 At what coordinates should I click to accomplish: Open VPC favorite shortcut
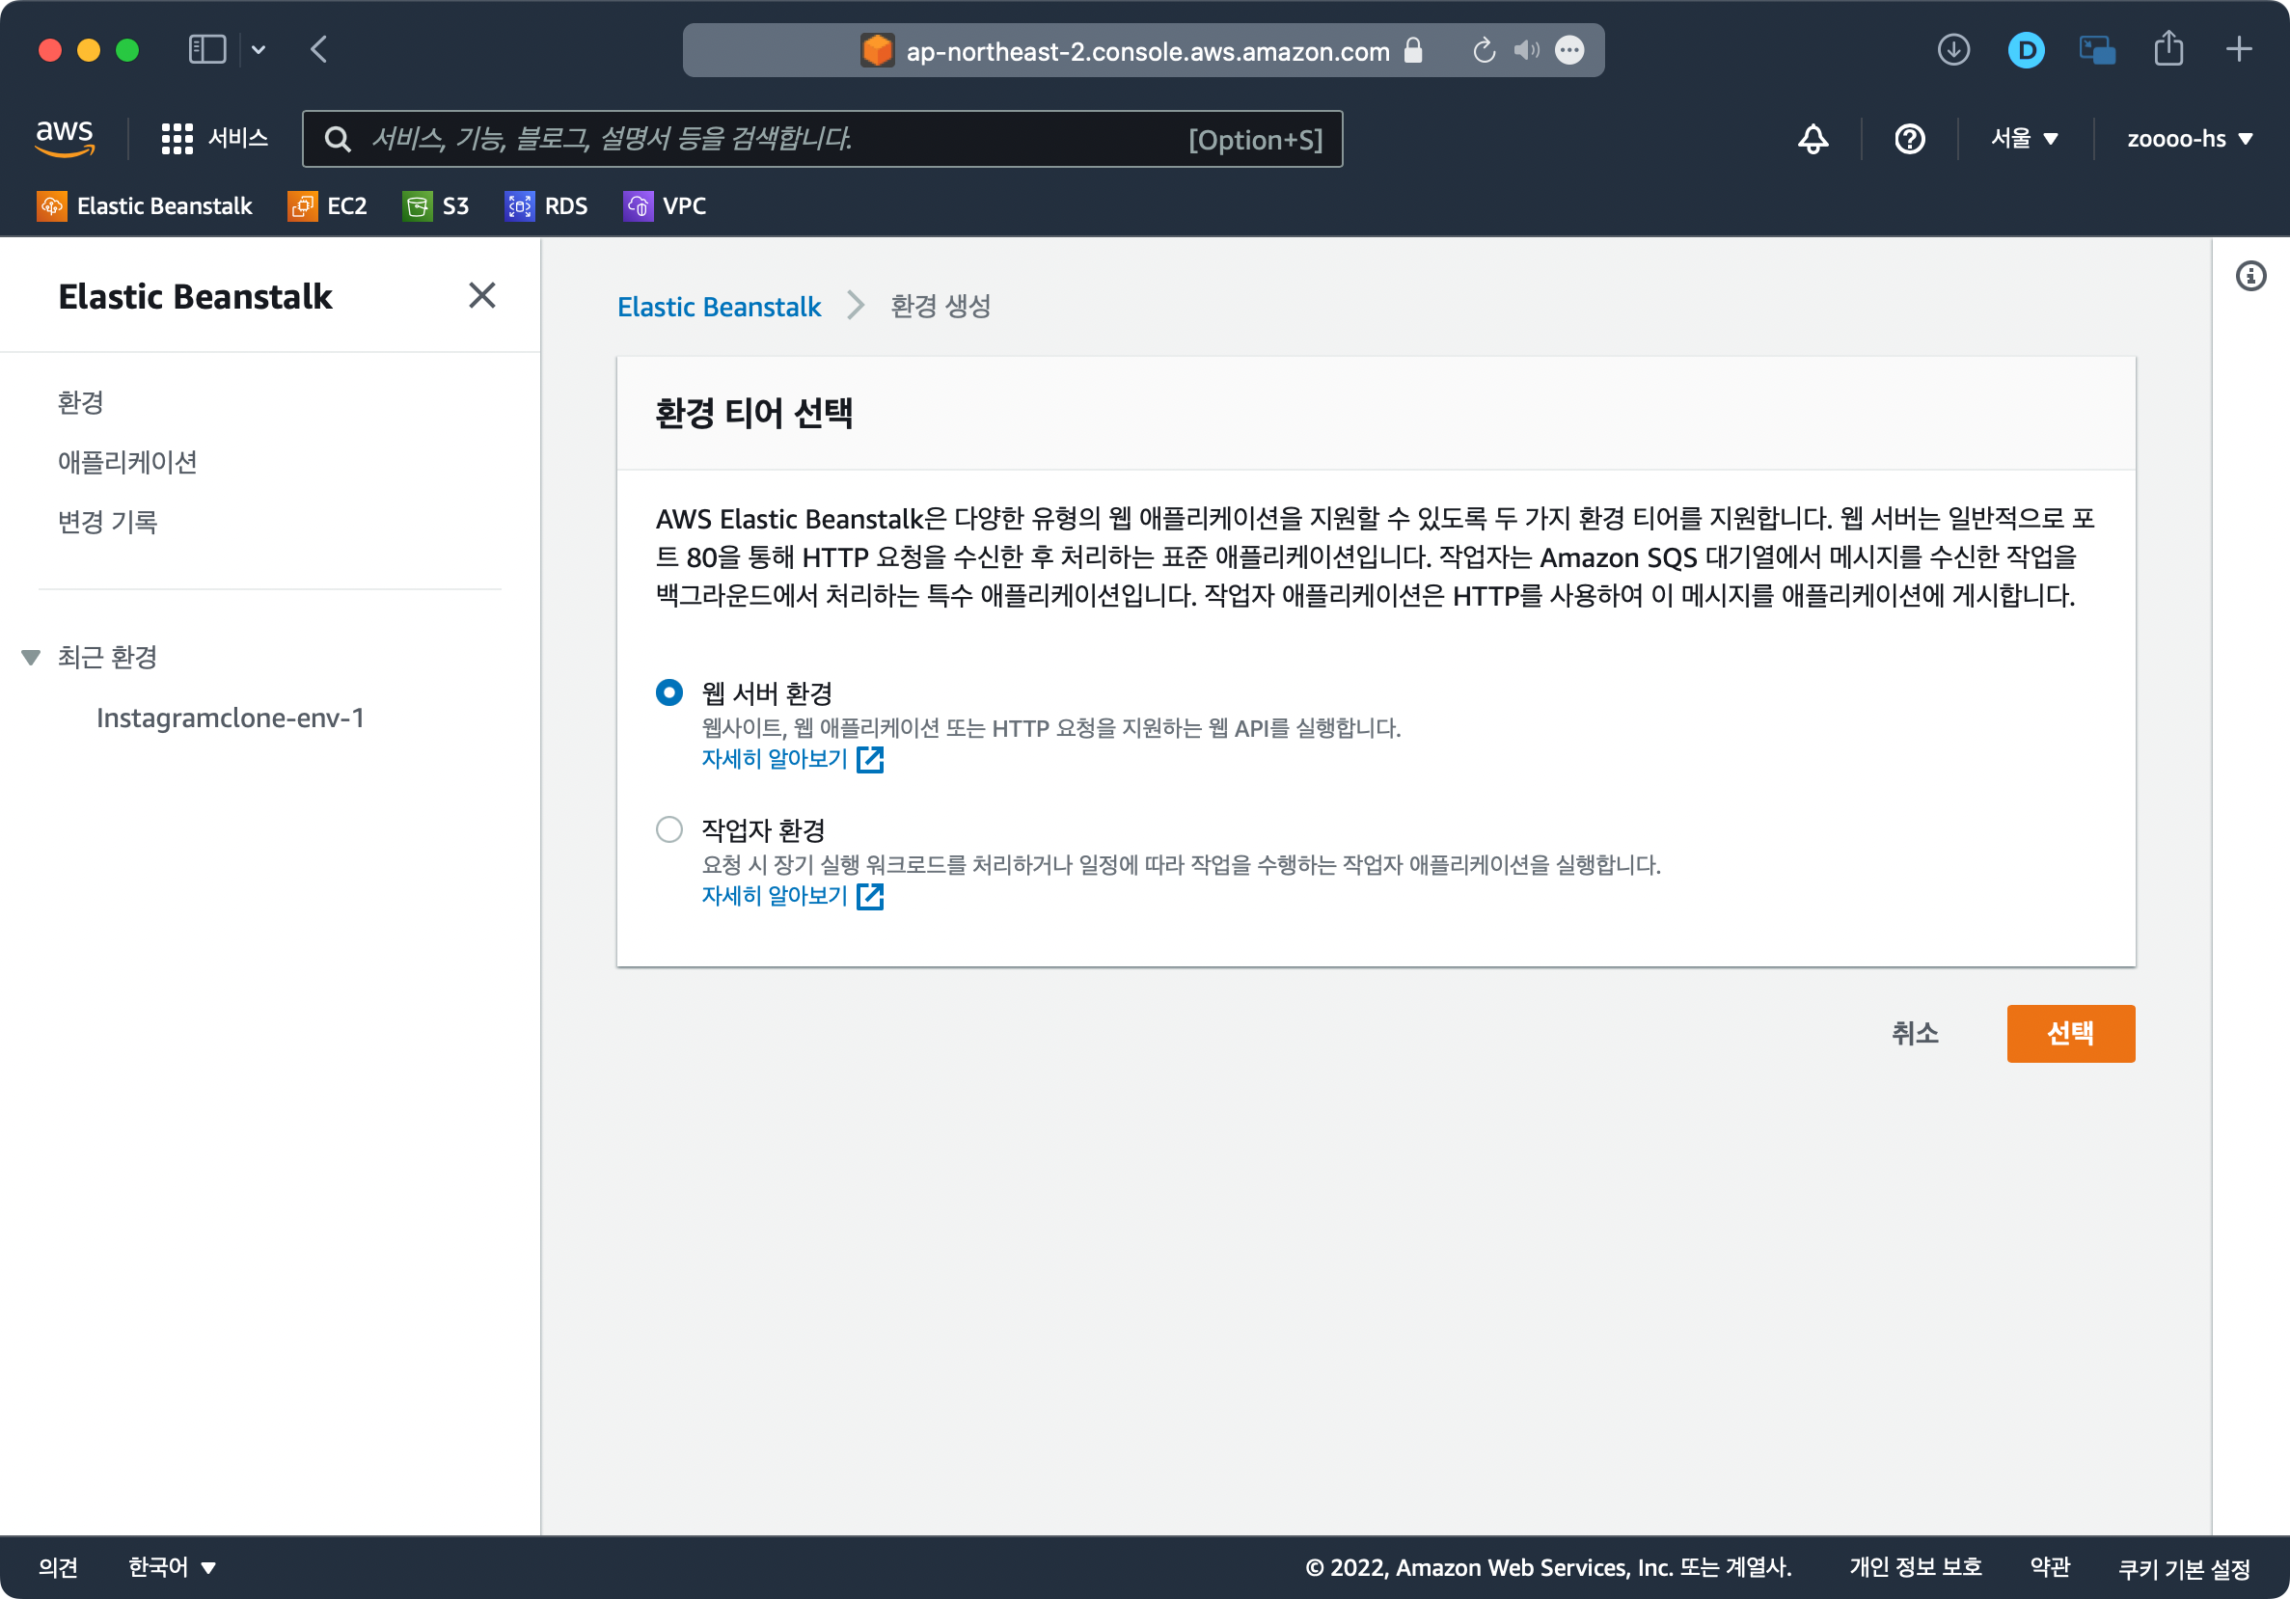click(665, 205)
